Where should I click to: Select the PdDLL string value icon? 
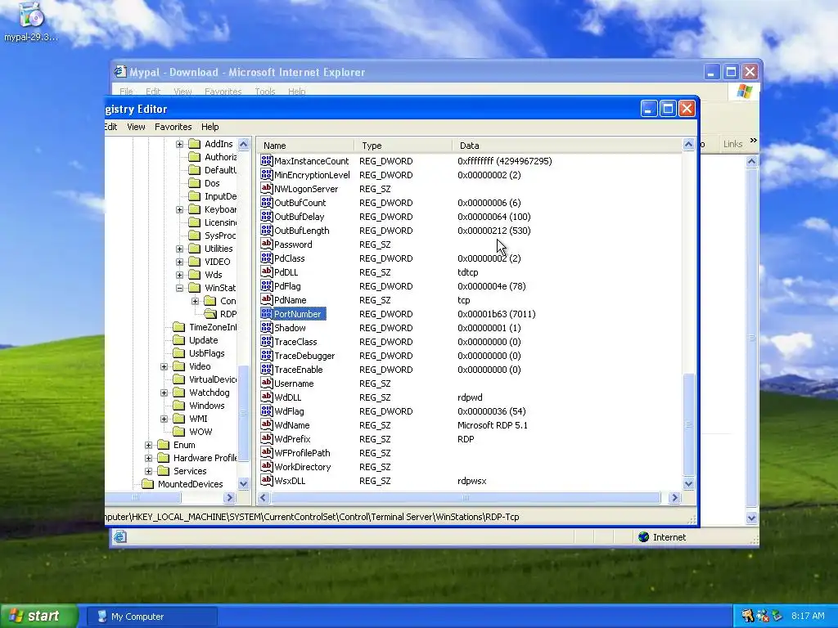(x=266, y=271)
